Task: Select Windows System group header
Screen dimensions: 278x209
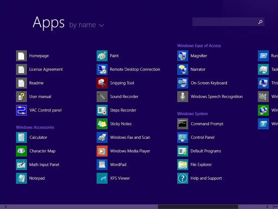Action: [192, 114]
